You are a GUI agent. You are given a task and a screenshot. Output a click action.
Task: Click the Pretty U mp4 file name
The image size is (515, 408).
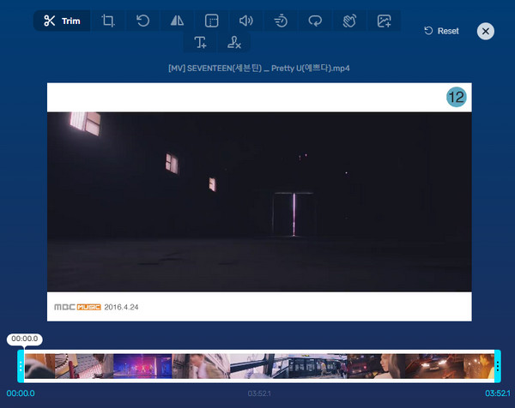(x=259, y=69)
